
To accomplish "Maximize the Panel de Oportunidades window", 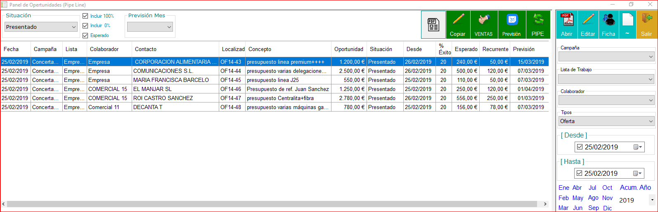I will pos(631,5).
